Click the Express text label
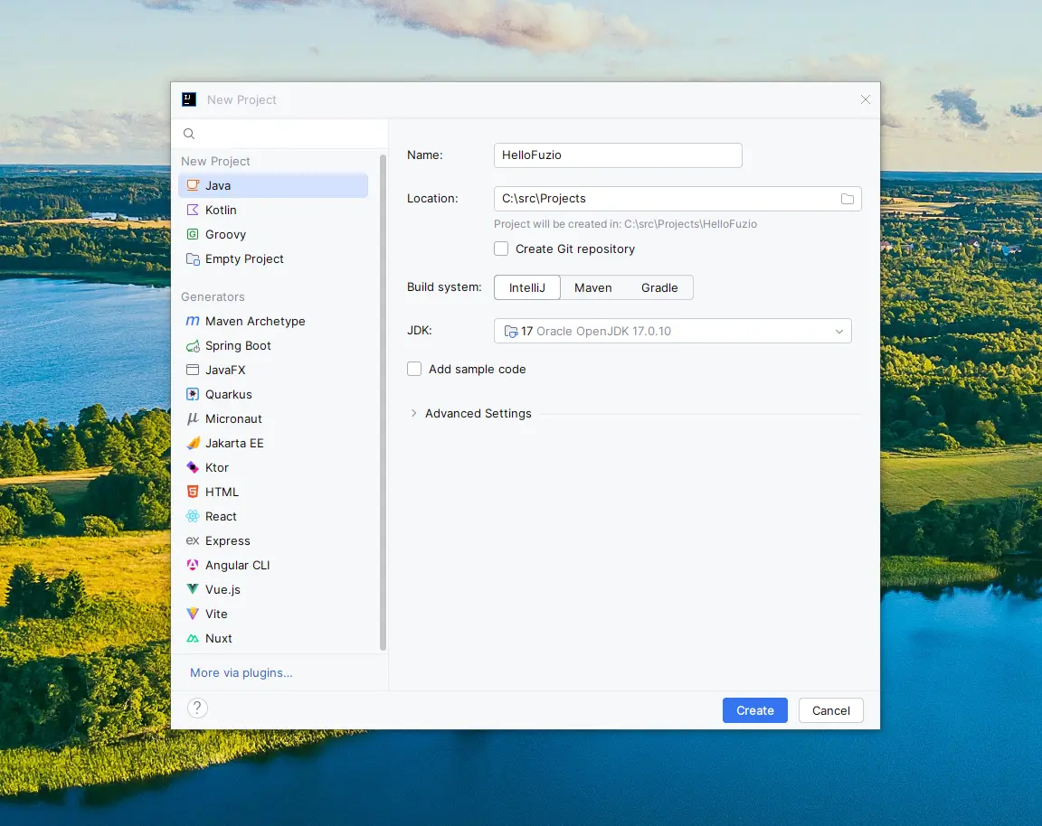 pyautogui.click(x=228, y=541)
